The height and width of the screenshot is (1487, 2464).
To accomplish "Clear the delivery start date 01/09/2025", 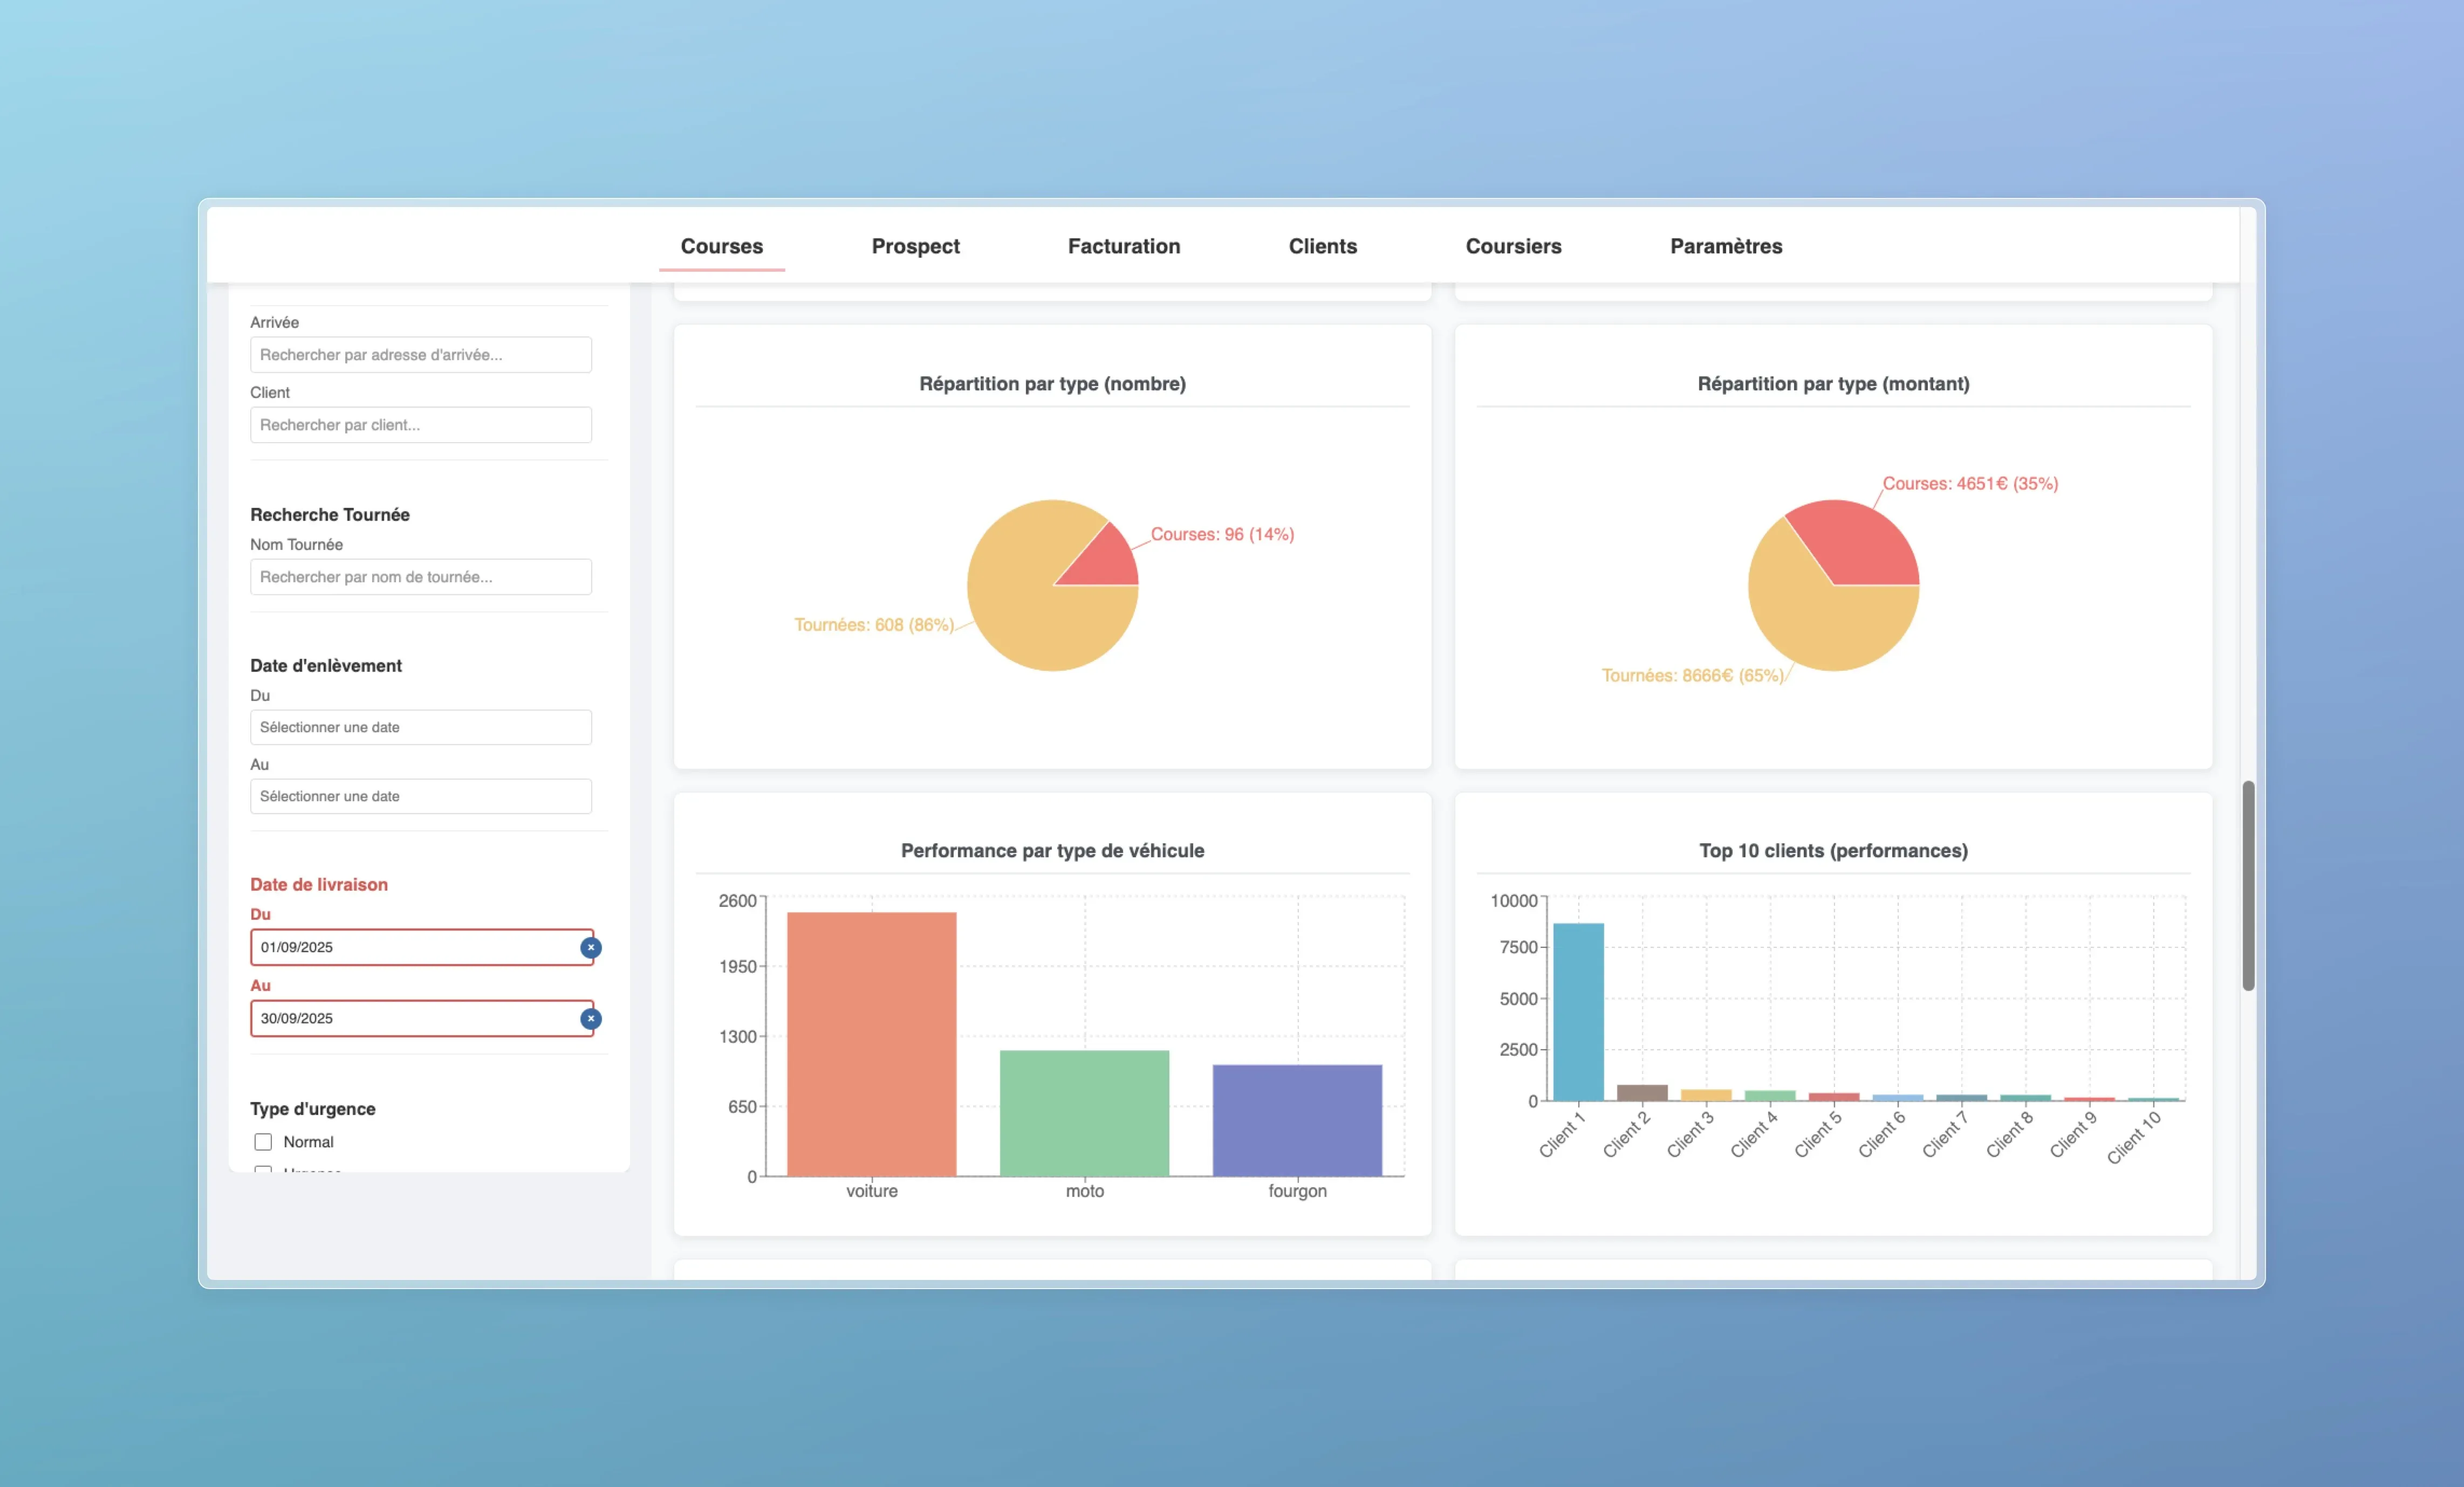I will click(591, 947).
